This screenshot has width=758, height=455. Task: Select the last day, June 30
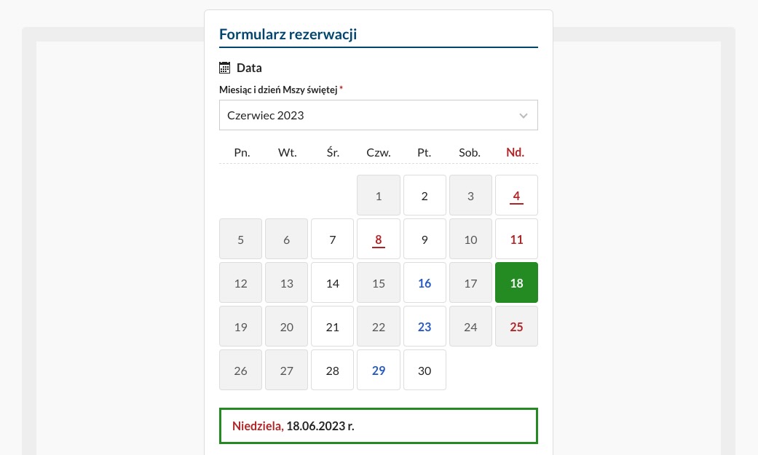click(425, 370)
